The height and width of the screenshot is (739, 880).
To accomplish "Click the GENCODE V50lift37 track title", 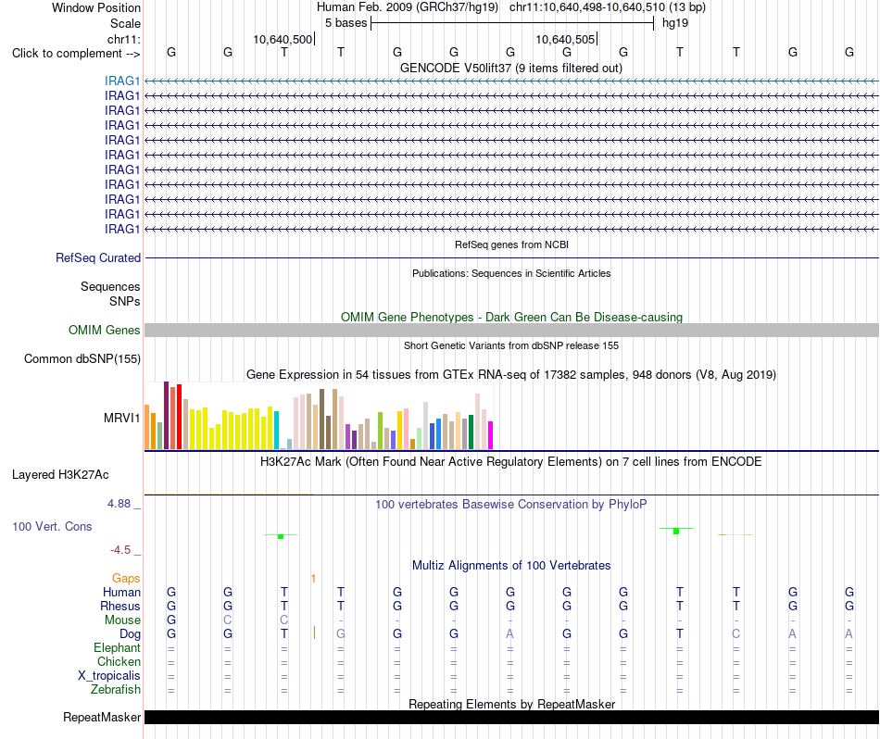I will [511, 68].
